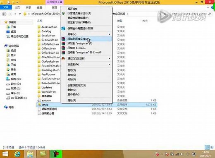Select 创建快捷方式(S)
Image resolution: width=215 pixels, height=158 pixels.
click(x=86, y=85)
